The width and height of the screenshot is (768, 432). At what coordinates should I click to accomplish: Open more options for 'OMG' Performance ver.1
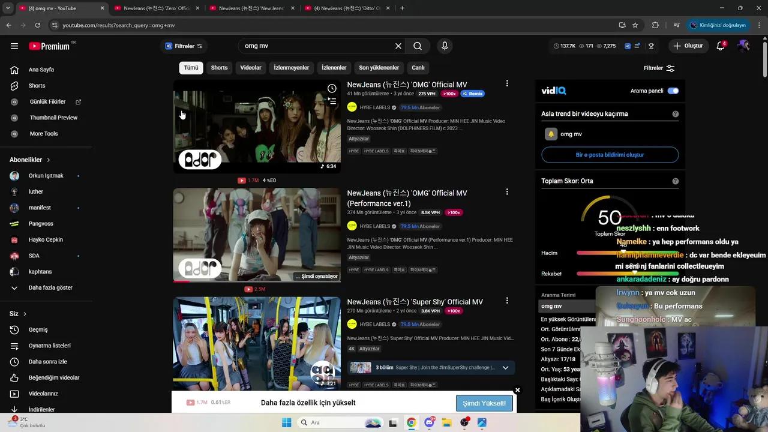coord(507,192)
